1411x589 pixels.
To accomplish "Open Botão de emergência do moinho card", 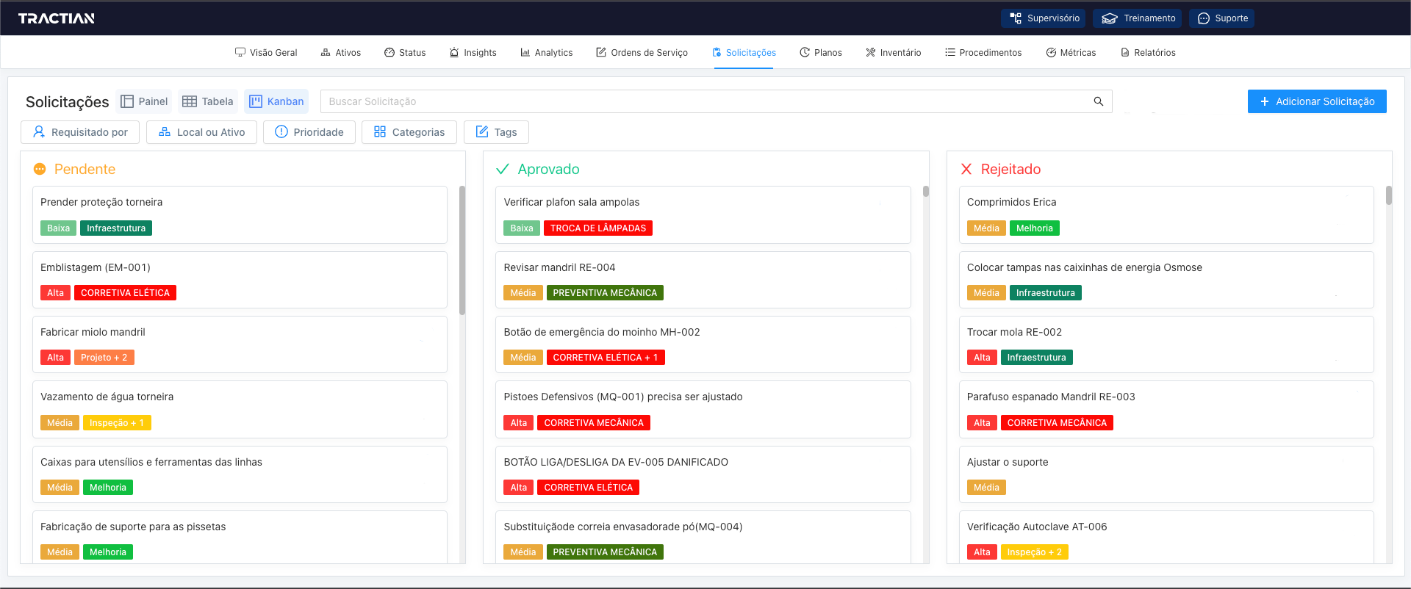I will click(x=703, y=344).
